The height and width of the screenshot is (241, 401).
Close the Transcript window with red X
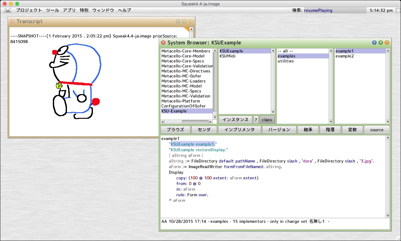click(12, 22)
